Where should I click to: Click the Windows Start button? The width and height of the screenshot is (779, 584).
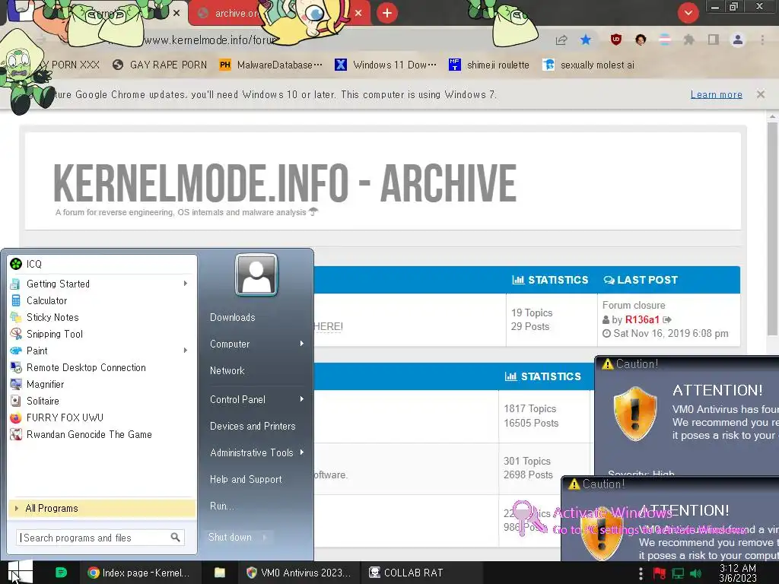pyautogui.click(x=20, y=573)
